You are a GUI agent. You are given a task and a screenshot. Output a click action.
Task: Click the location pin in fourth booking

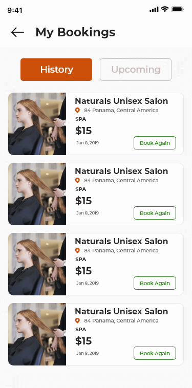[77, 321]
